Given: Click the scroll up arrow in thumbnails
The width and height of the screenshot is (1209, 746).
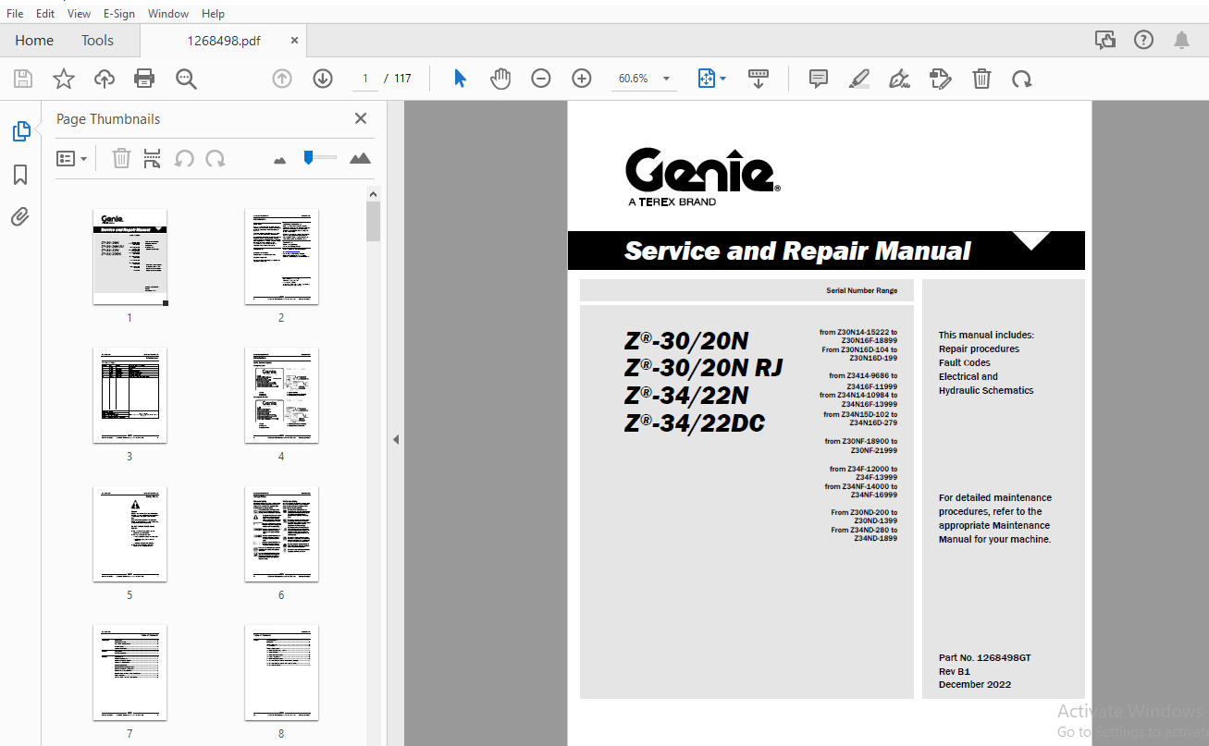Looking at the screenshot, I should click(374, 193).
